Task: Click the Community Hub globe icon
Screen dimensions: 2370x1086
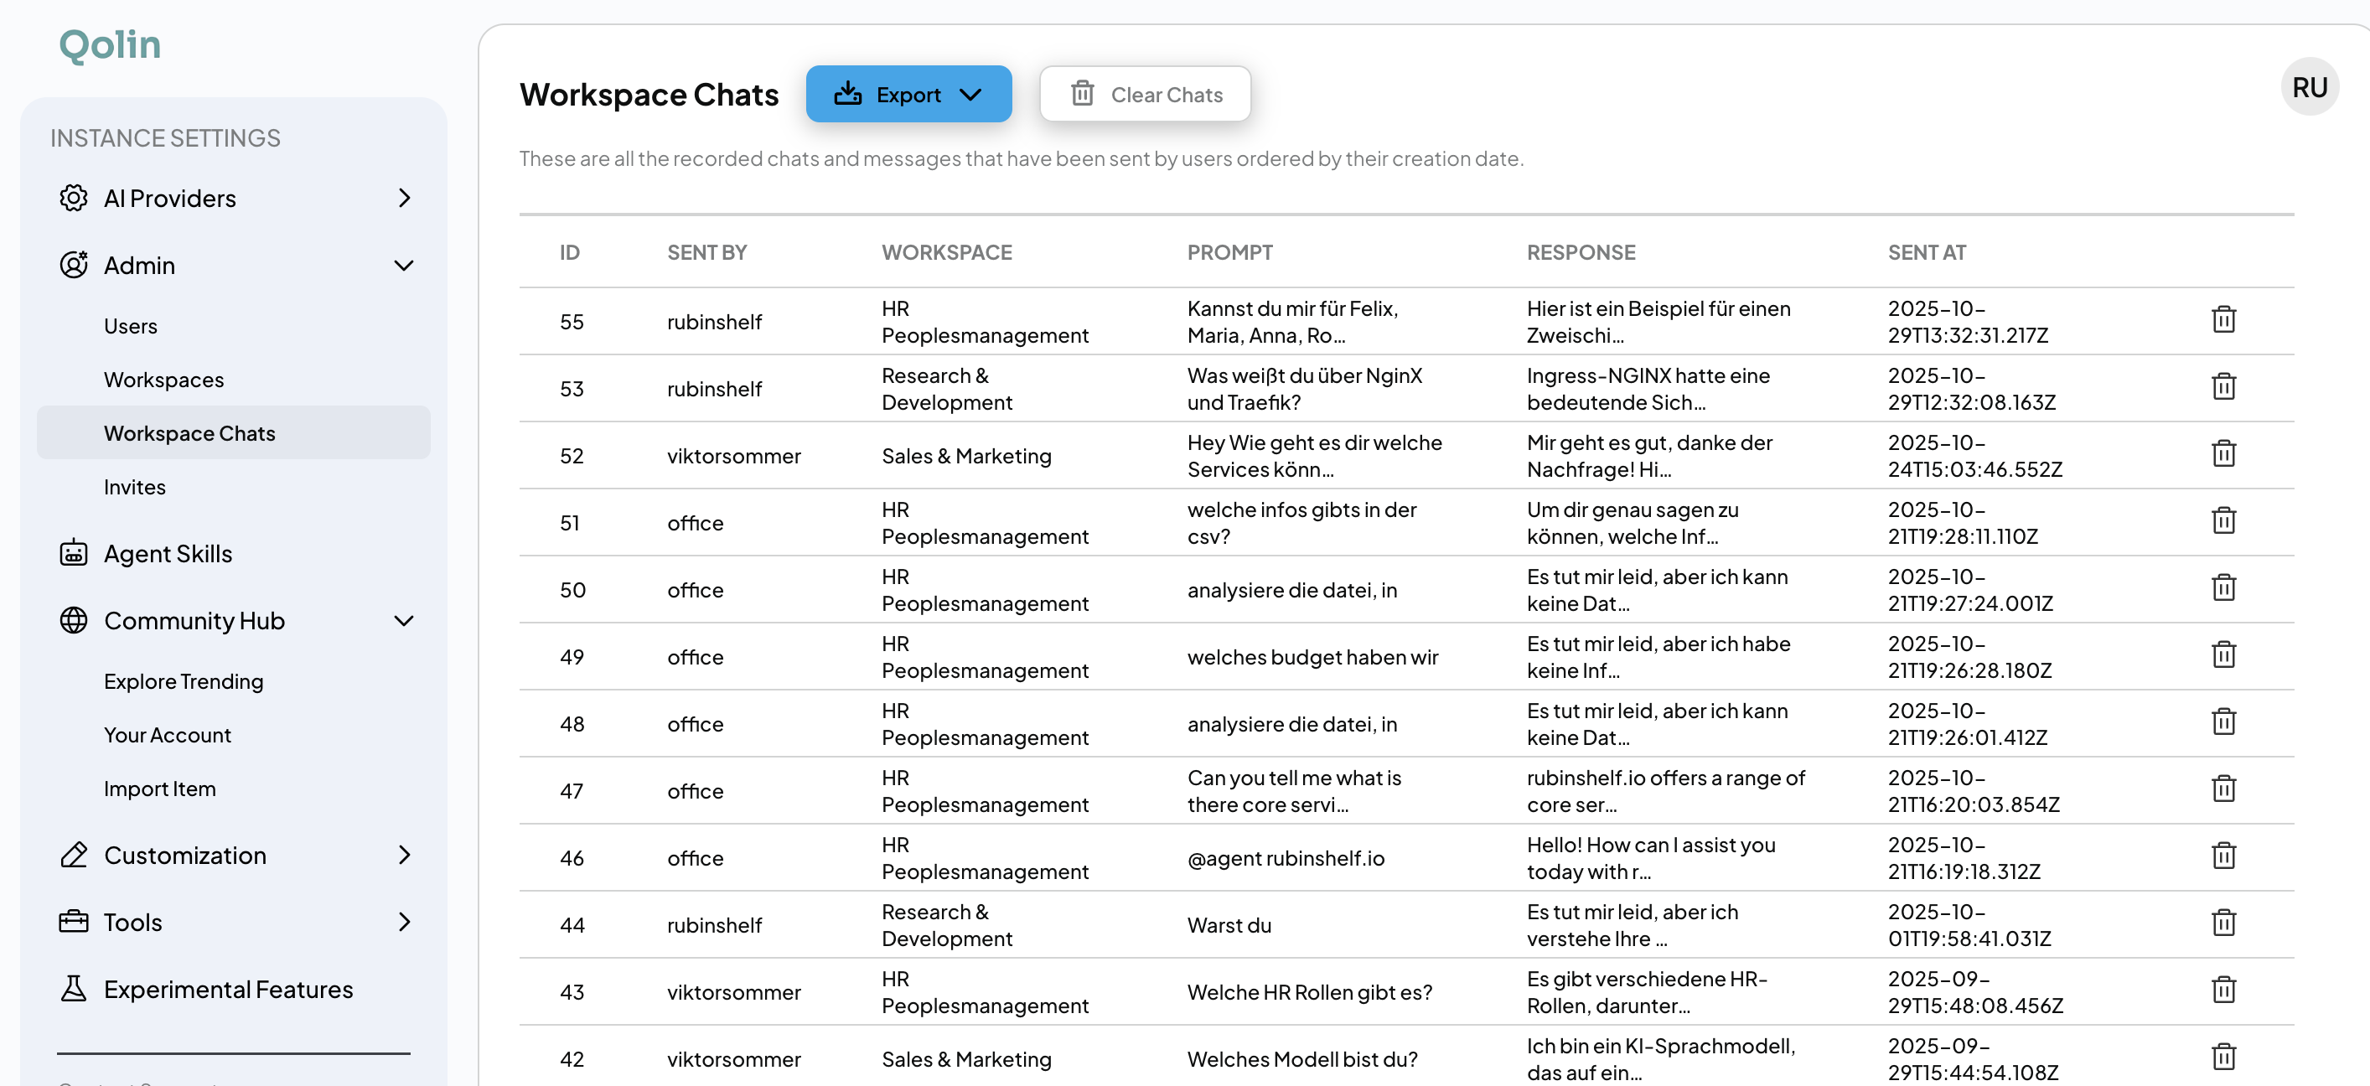Action: [x=73, y=621]
